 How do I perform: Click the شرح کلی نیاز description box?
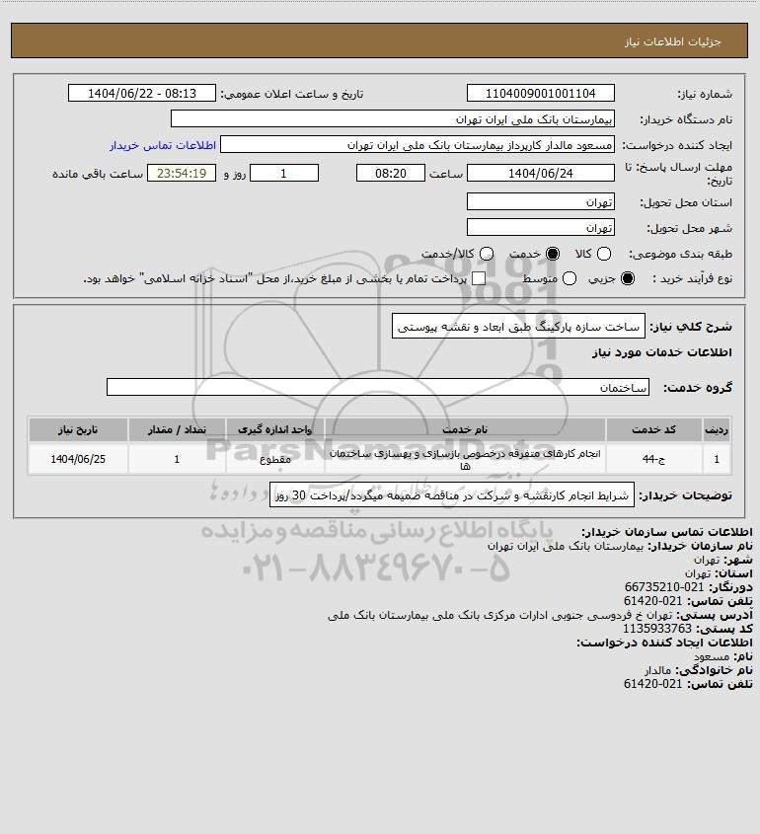518,326
